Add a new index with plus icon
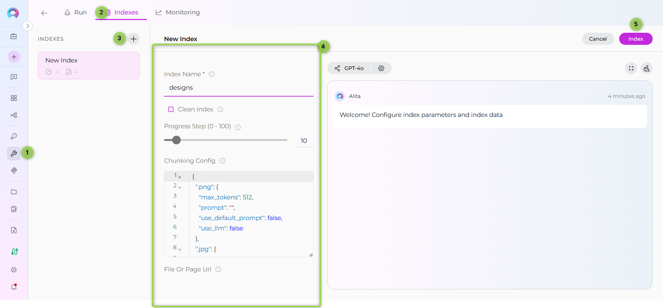This screenshot has width=663, height=308. [134, 39]
